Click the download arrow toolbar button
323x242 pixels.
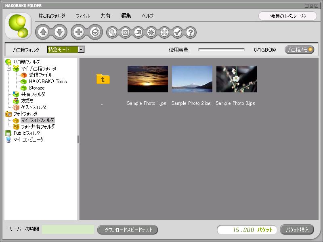(x=60, y=32)
